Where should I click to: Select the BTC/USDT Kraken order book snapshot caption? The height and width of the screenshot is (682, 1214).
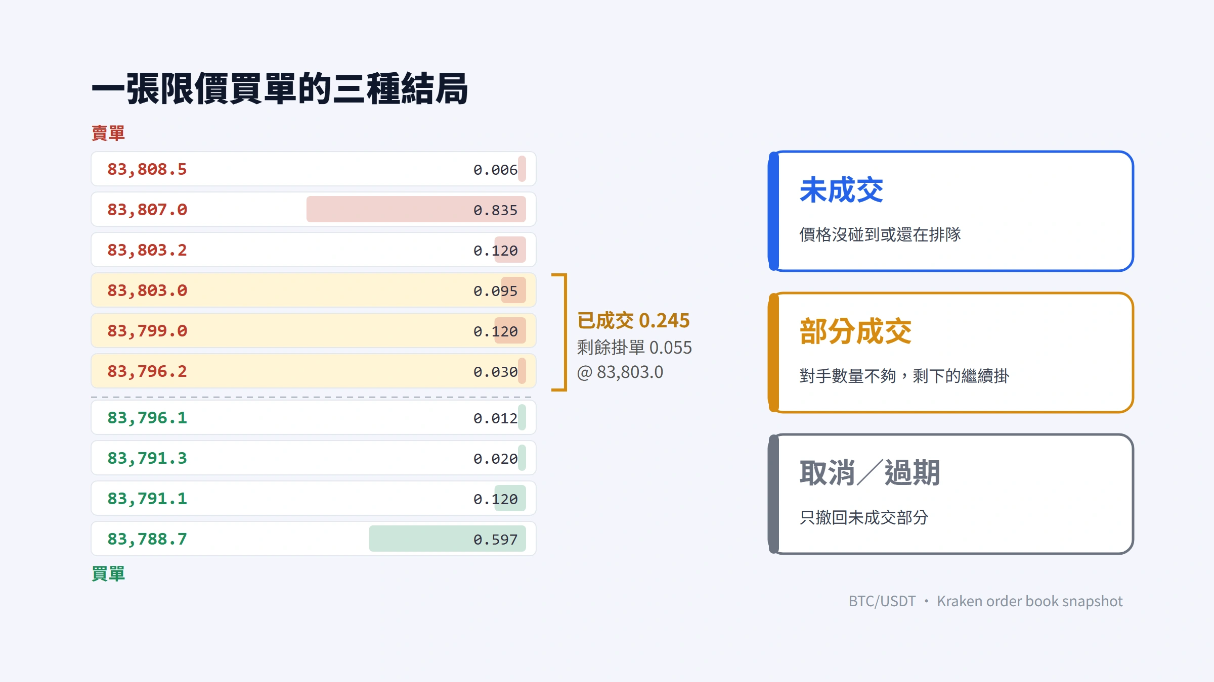click(985, 601)
